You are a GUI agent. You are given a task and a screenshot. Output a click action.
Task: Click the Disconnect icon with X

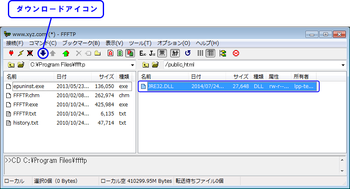[30, 53]
